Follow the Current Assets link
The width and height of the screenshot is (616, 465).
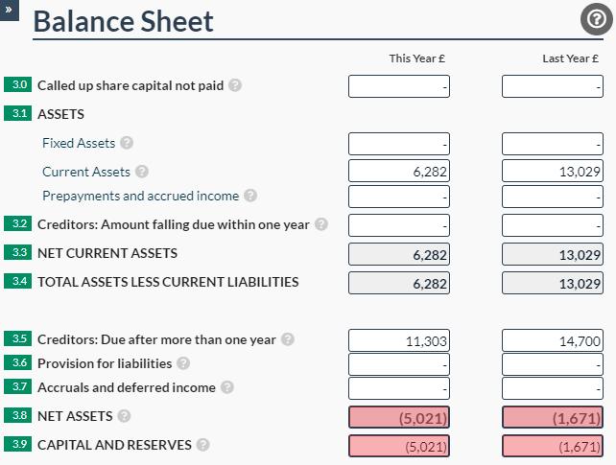pos(86,172)
